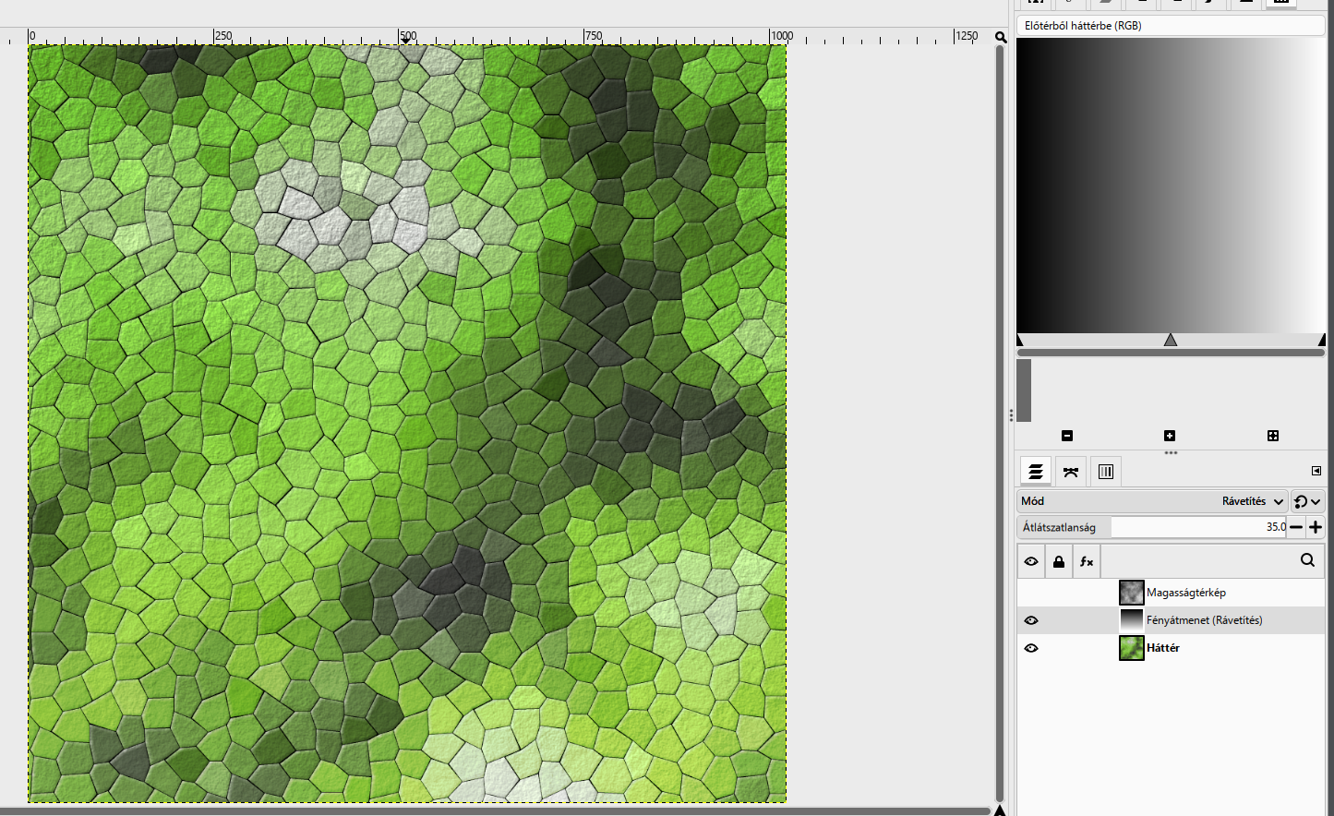1334x816 pixels.
Task: Increase Átlátszatlanság with the plus button
Action: pos(1316,527)
